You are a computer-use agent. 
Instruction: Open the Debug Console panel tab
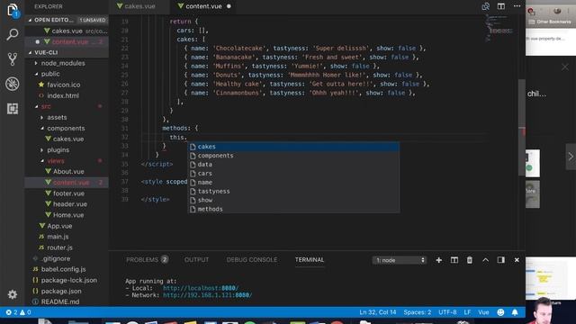point(252,260)
